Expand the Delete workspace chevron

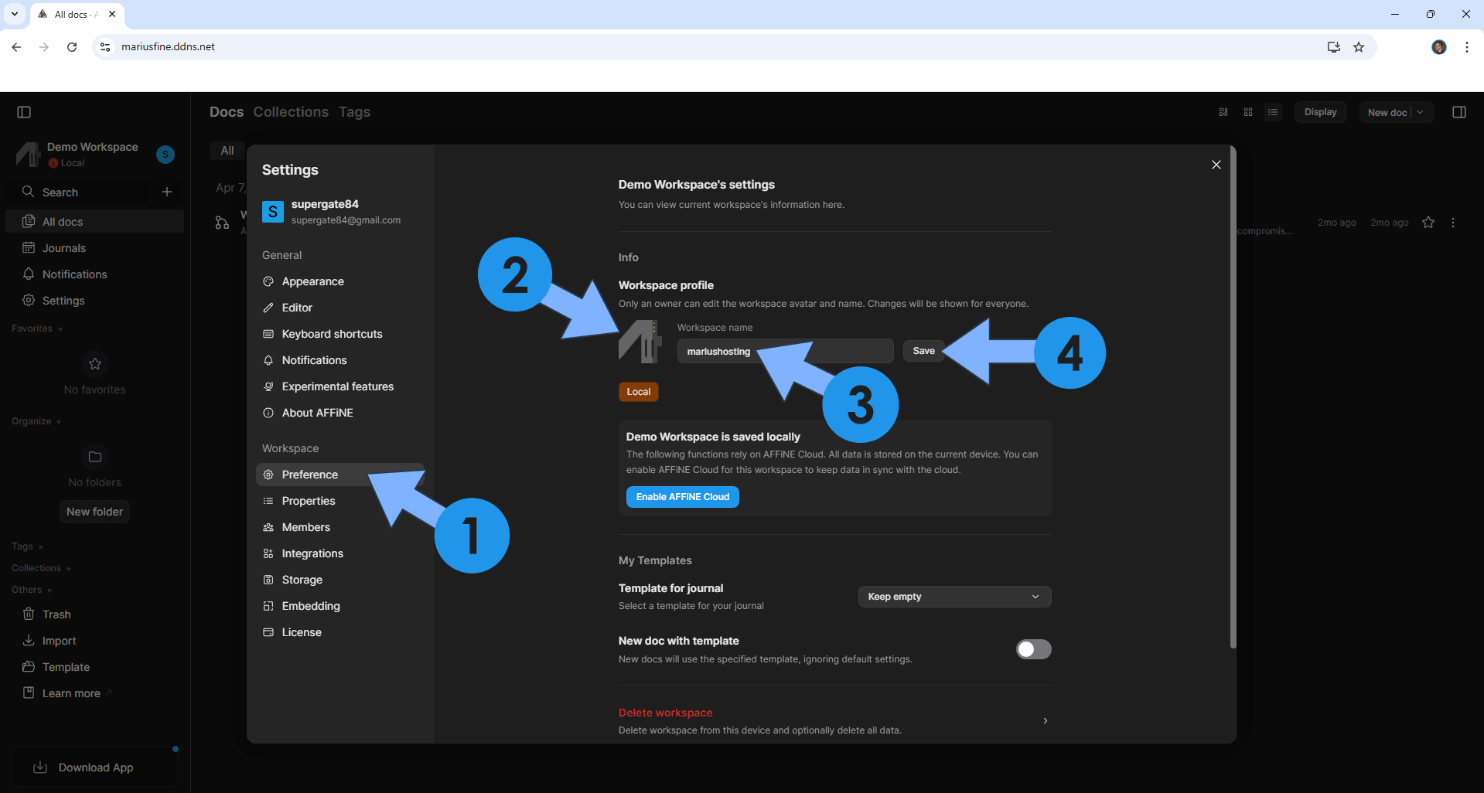1045,720
